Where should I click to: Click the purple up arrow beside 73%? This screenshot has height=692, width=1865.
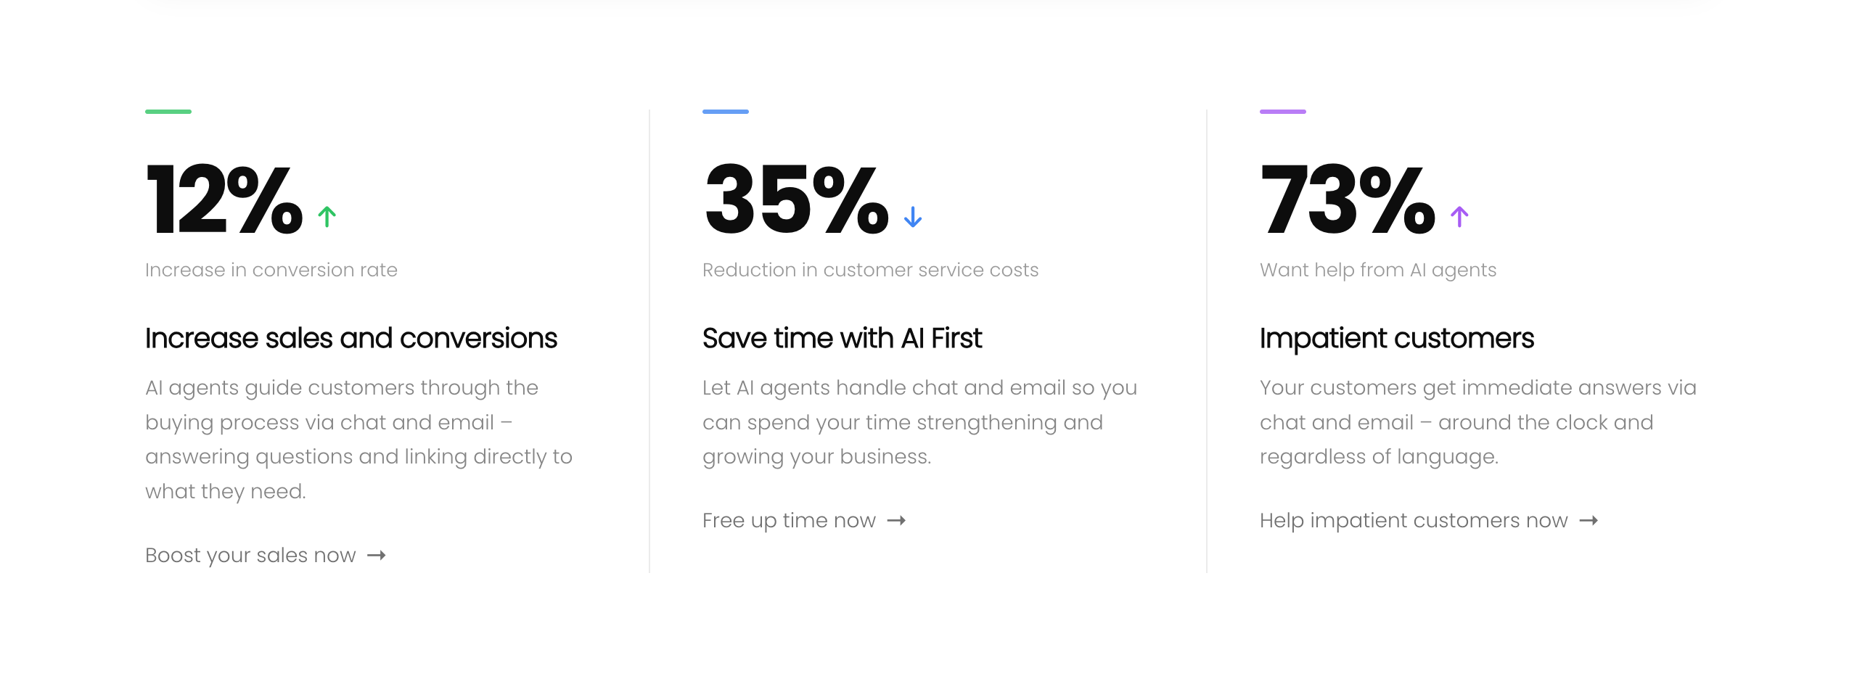1459,216
